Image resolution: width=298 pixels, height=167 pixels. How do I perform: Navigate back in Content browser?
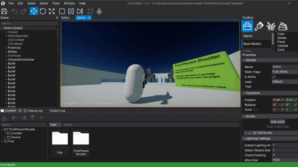[14, 117]
